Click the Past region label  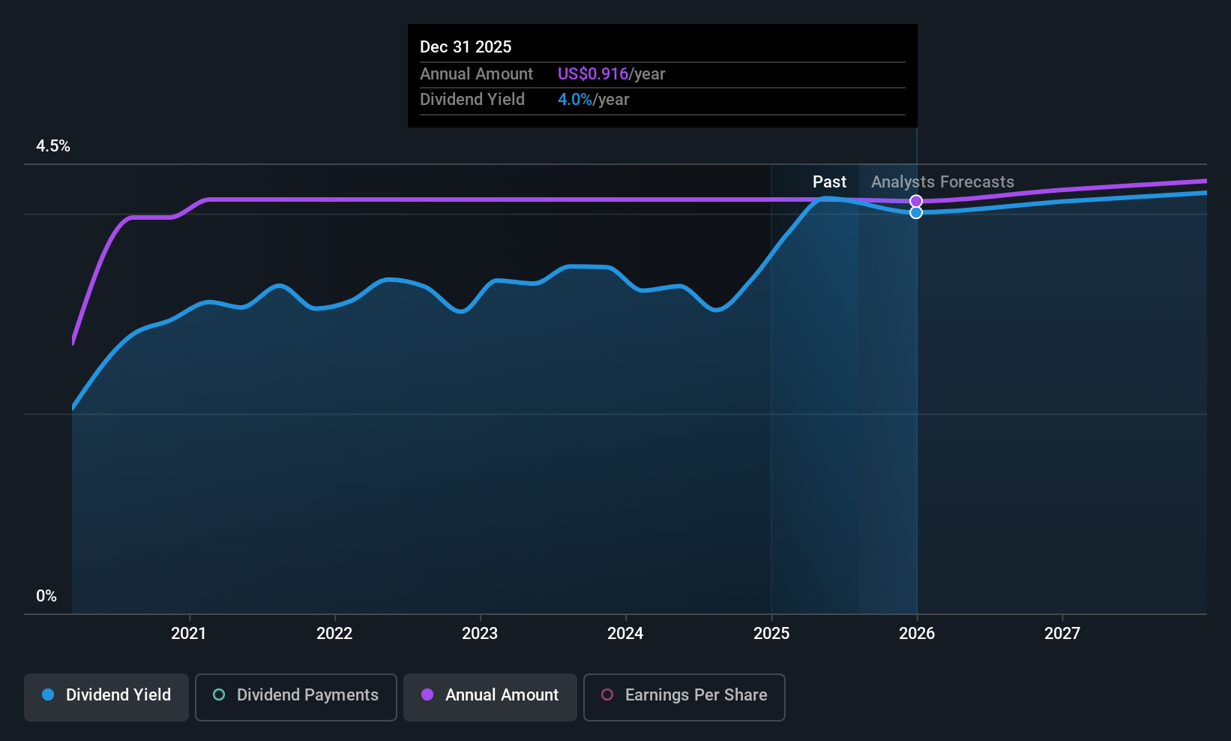point(829,182)
